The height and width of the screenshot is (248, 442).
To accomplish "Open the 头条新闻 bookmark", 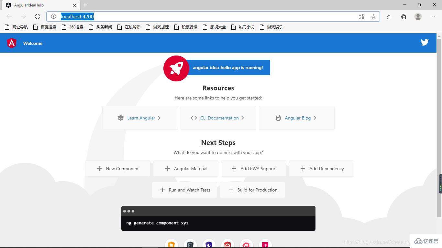I will coord(100,27).
